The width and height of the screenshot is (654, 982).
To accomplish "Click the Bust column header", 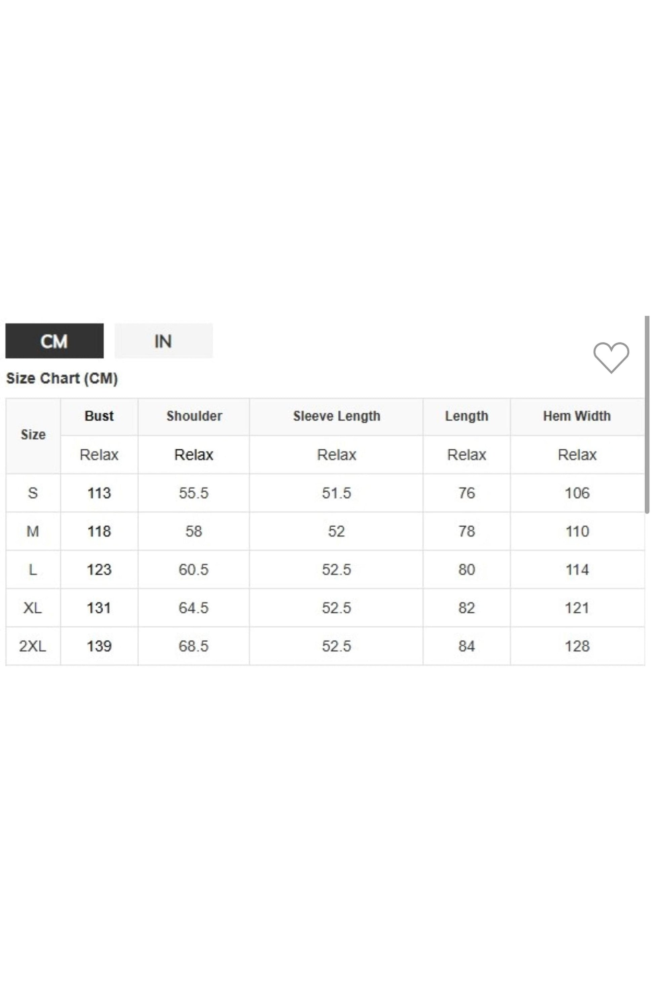I will 99,416.
